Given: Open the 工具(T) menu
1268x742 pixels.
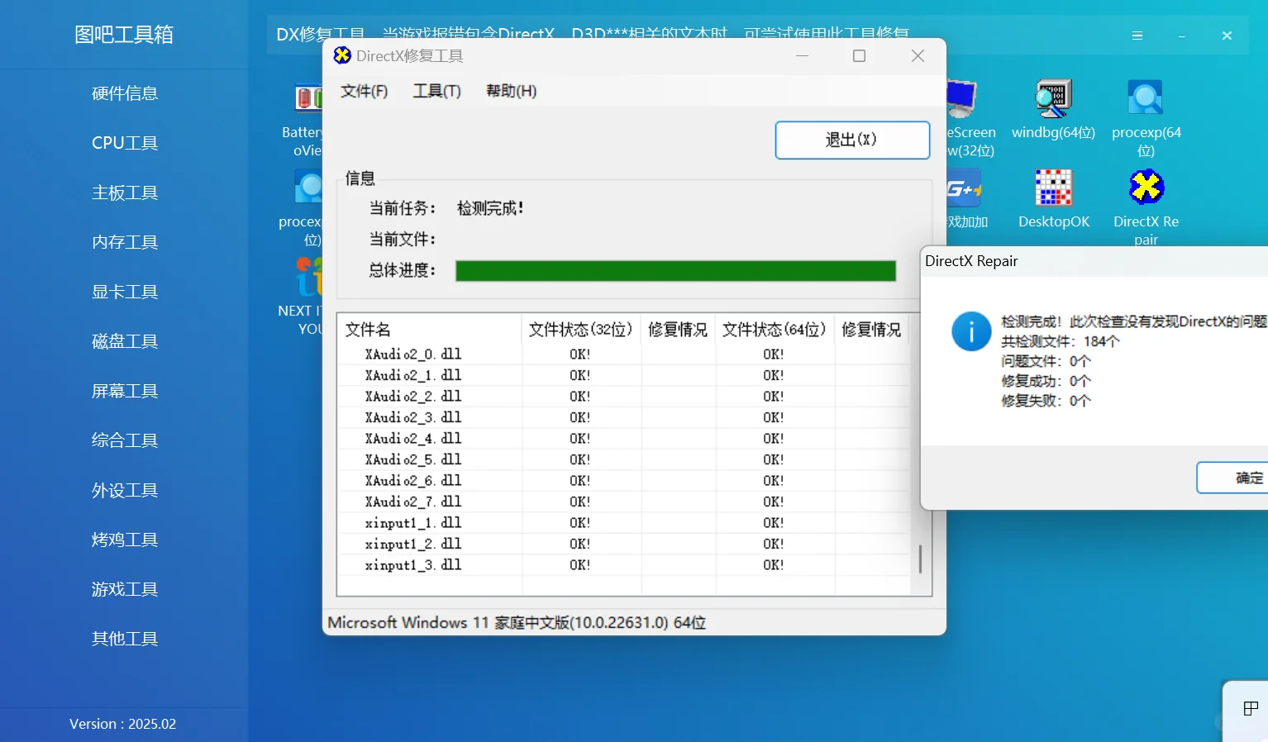Looking at the screenshot, I should tap(437, 91).
